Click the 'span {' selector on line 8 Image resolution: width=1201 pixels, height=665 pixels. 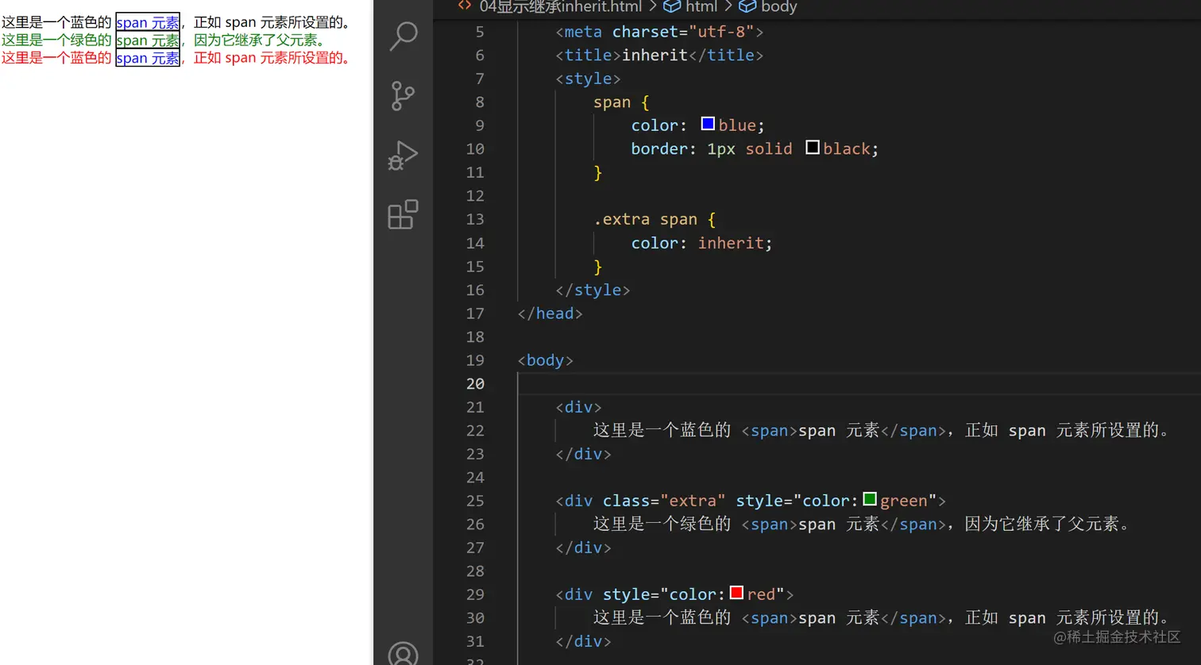[621, 102]
